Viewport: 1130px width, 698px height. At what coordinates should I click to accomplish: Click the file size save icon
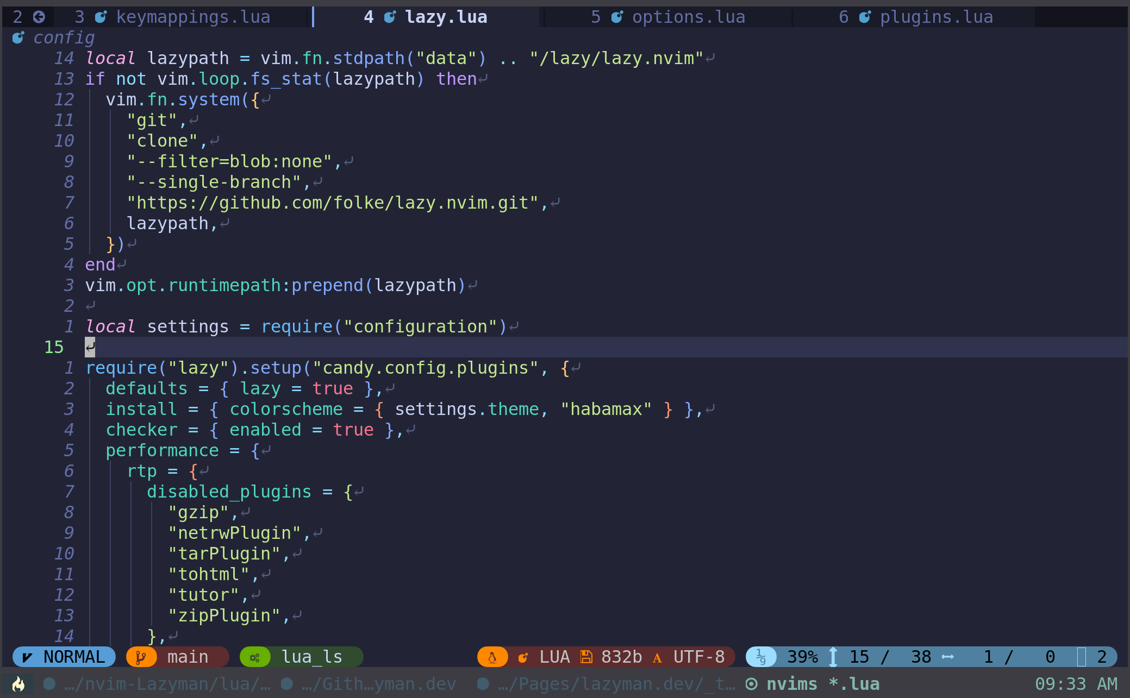(x=586, y=657)
